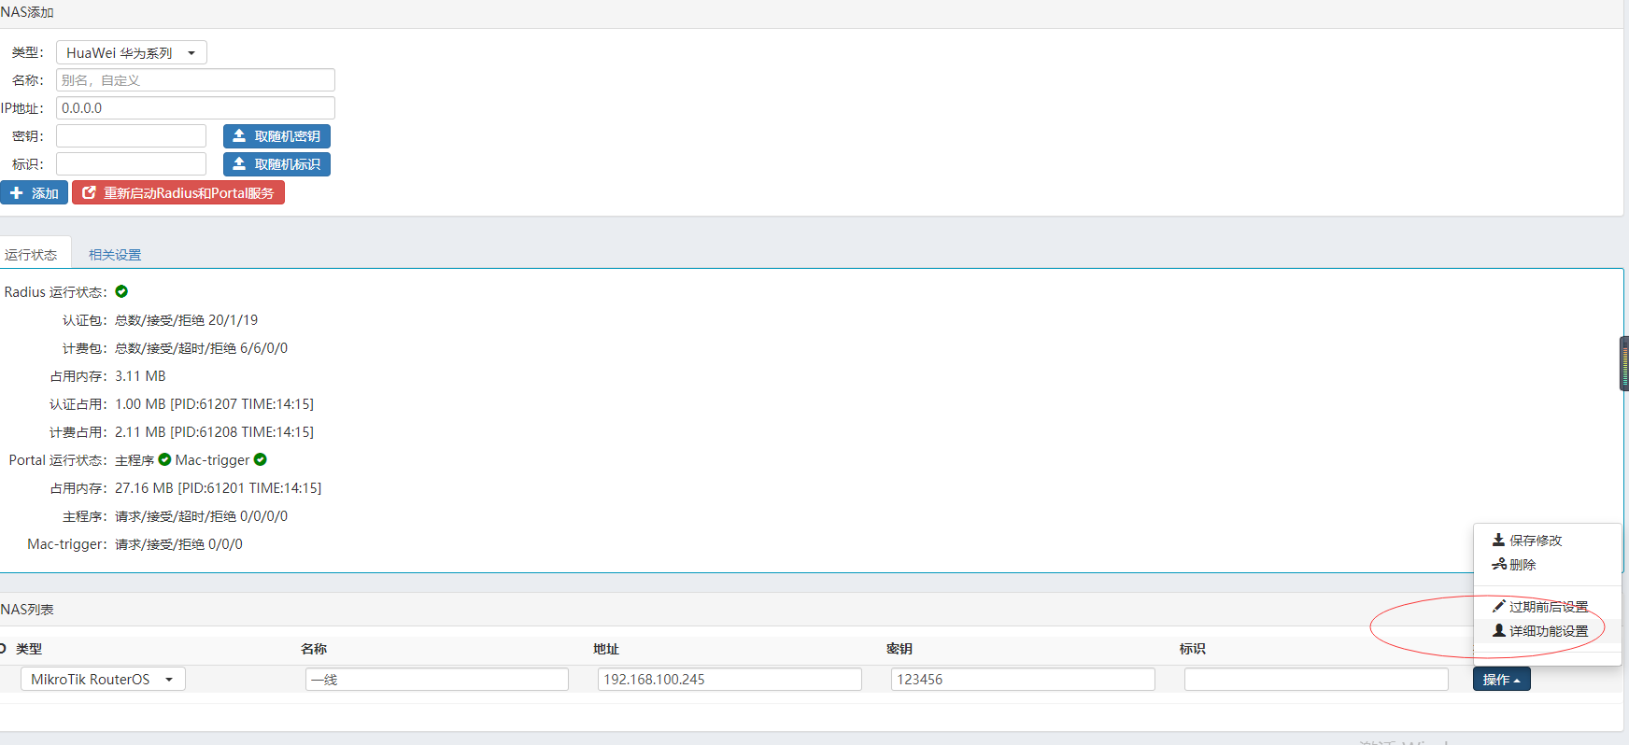The height and width of the screenshot is (745, 1629).
Task: Click the Radius running status green check icon
Action: [121, 292]
